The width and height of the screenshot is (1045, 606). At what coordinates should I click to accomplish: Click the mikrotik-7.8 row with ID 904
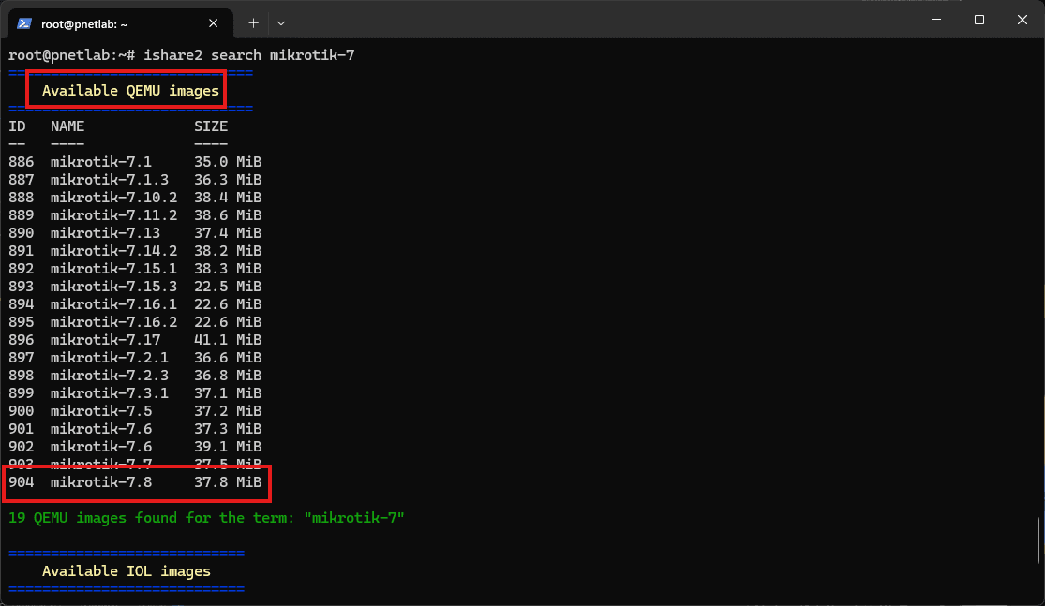[135, 482]
